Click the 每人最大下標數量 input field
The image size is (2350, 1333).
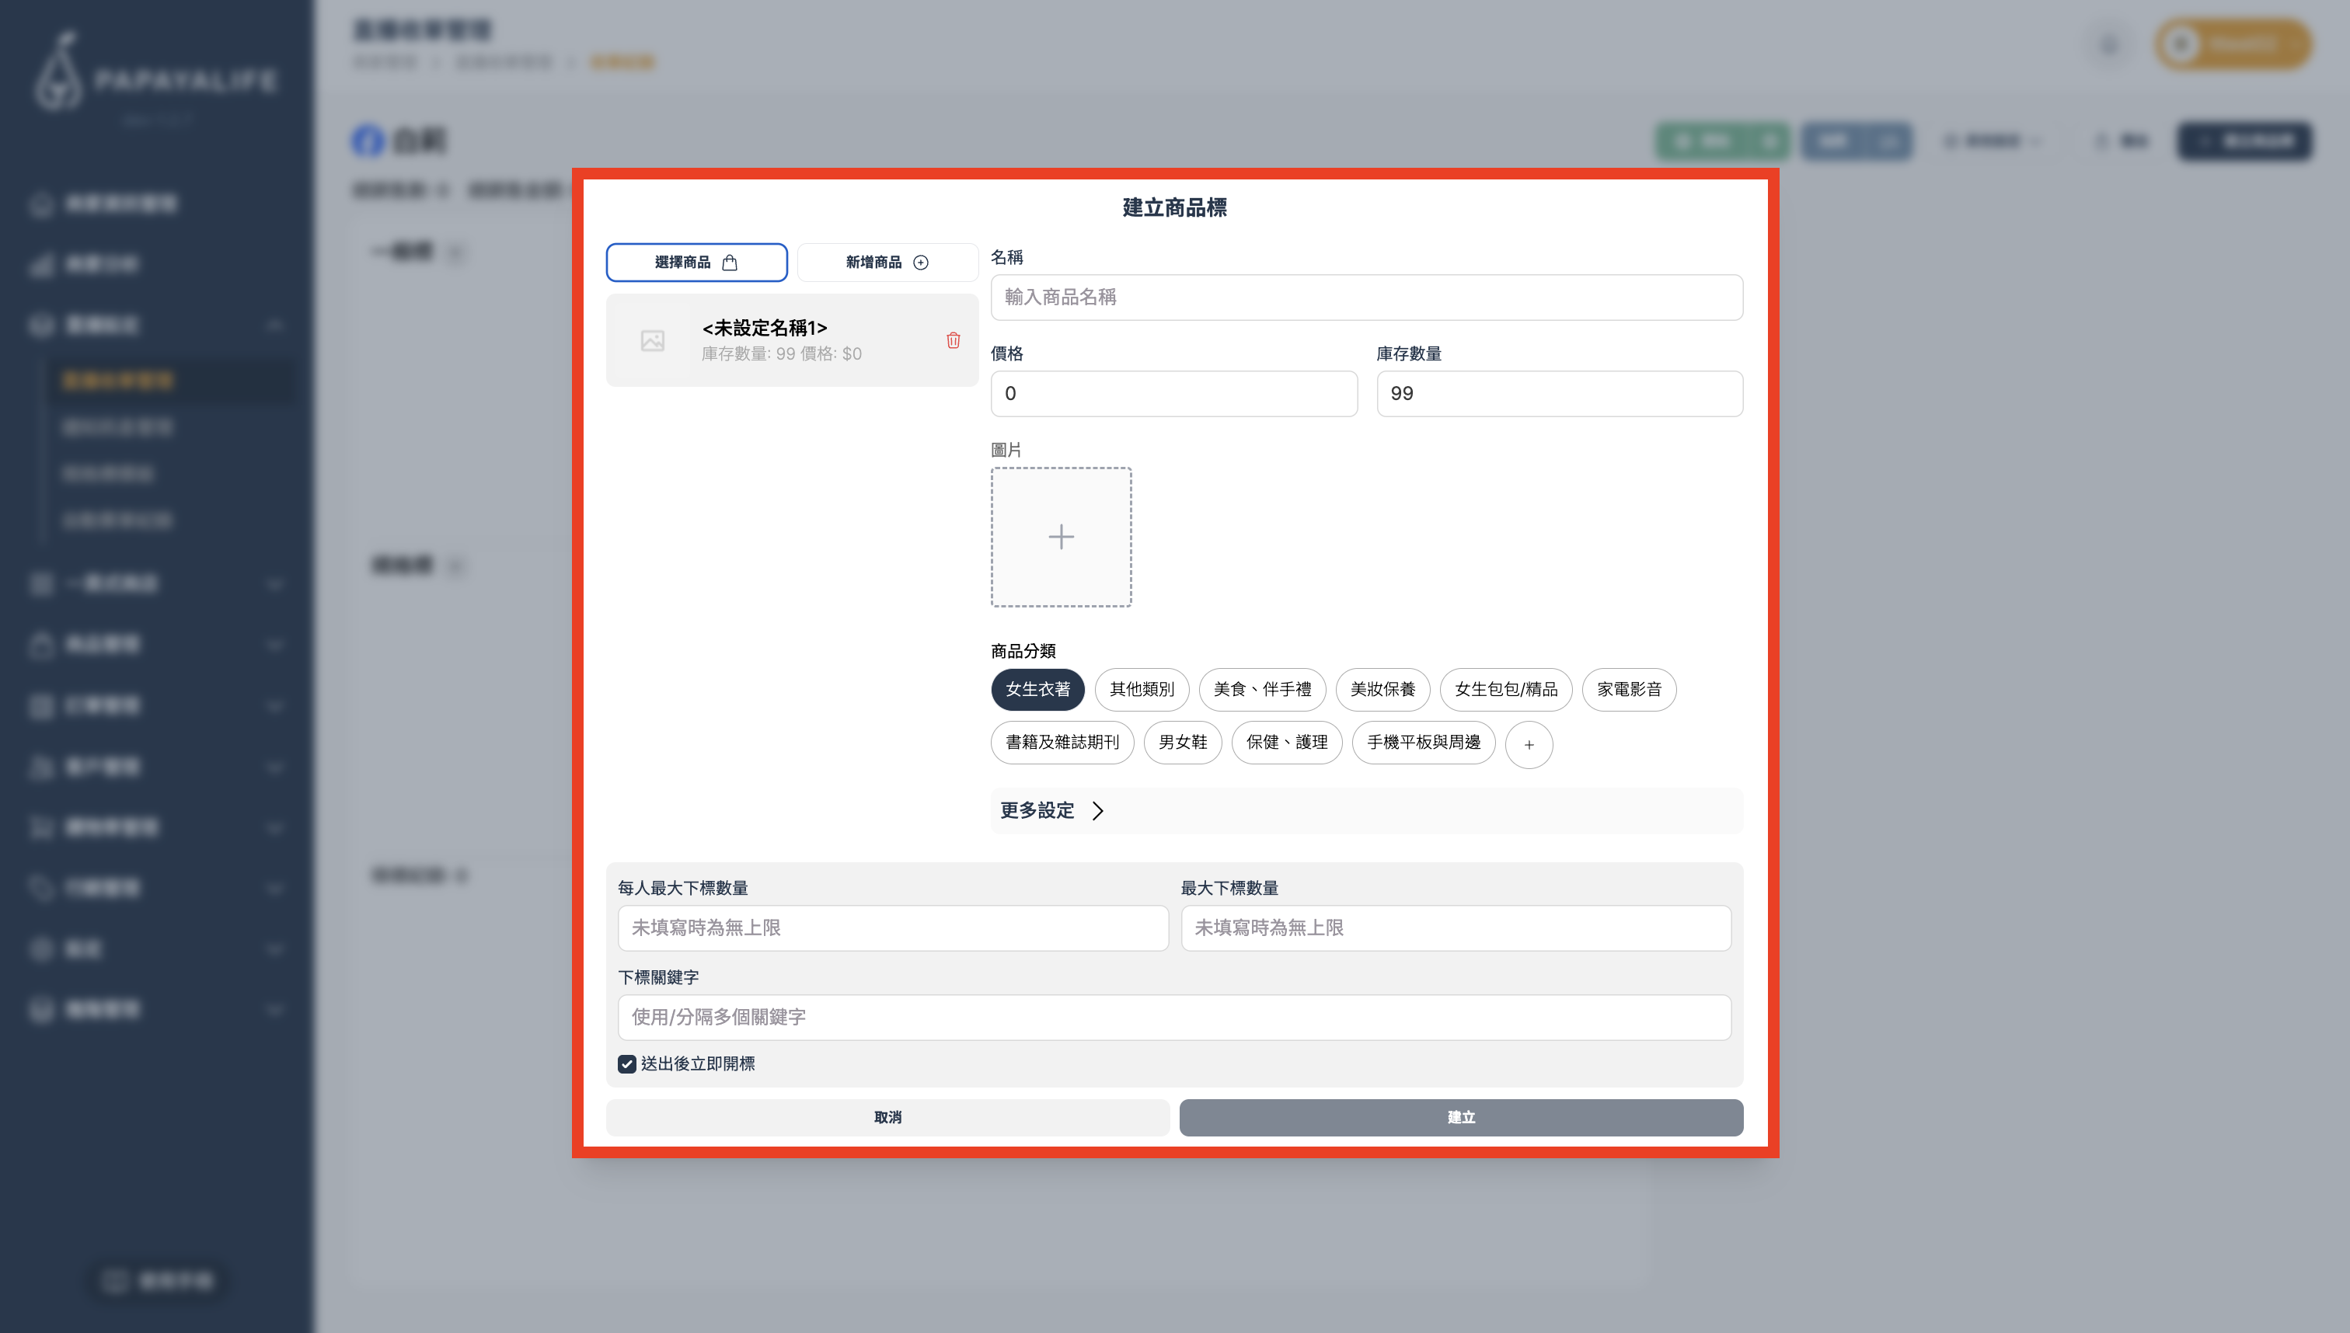893,928
